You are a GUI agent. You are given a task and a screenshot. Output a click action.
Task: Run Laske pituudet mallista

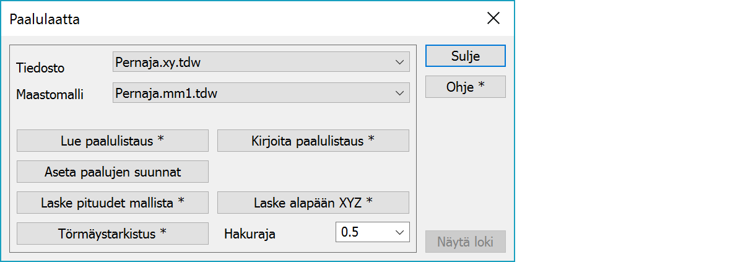(x=112, y=203)
